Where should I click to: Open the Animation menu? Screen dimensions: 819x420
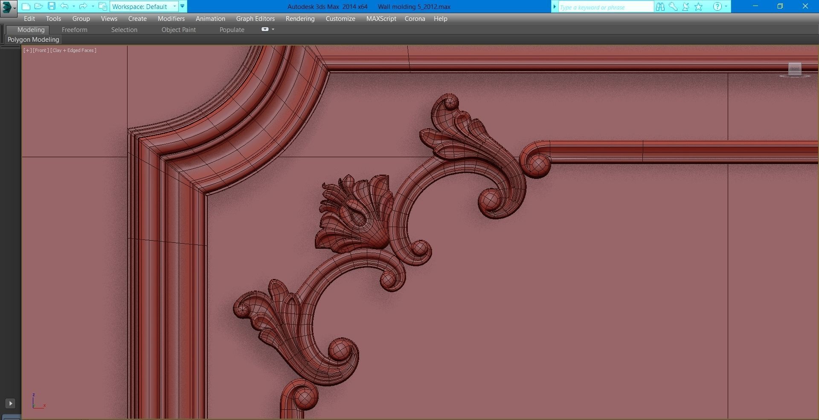210,19
